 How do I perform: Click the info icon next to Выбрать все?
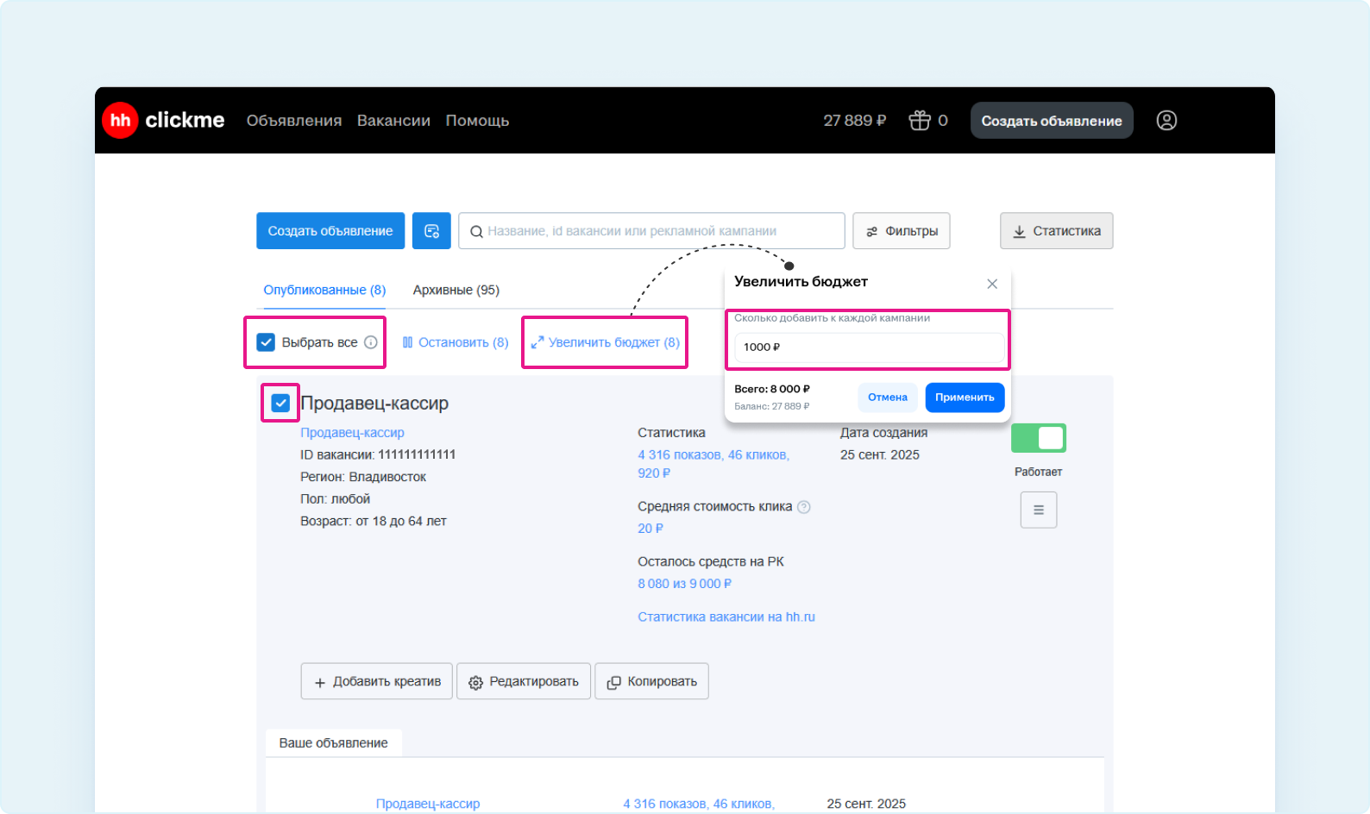pyautogui.click(x=371, y=342)
